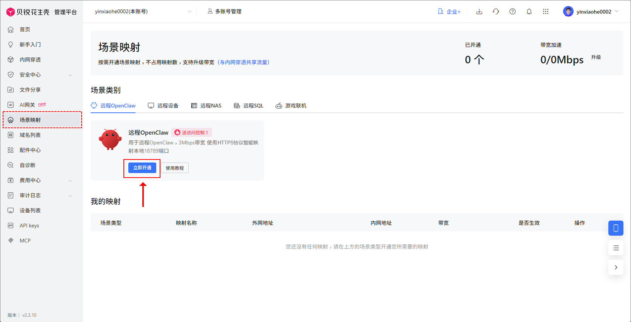
Task: Click the user avatar picture
Action: [x=568, y=11]
